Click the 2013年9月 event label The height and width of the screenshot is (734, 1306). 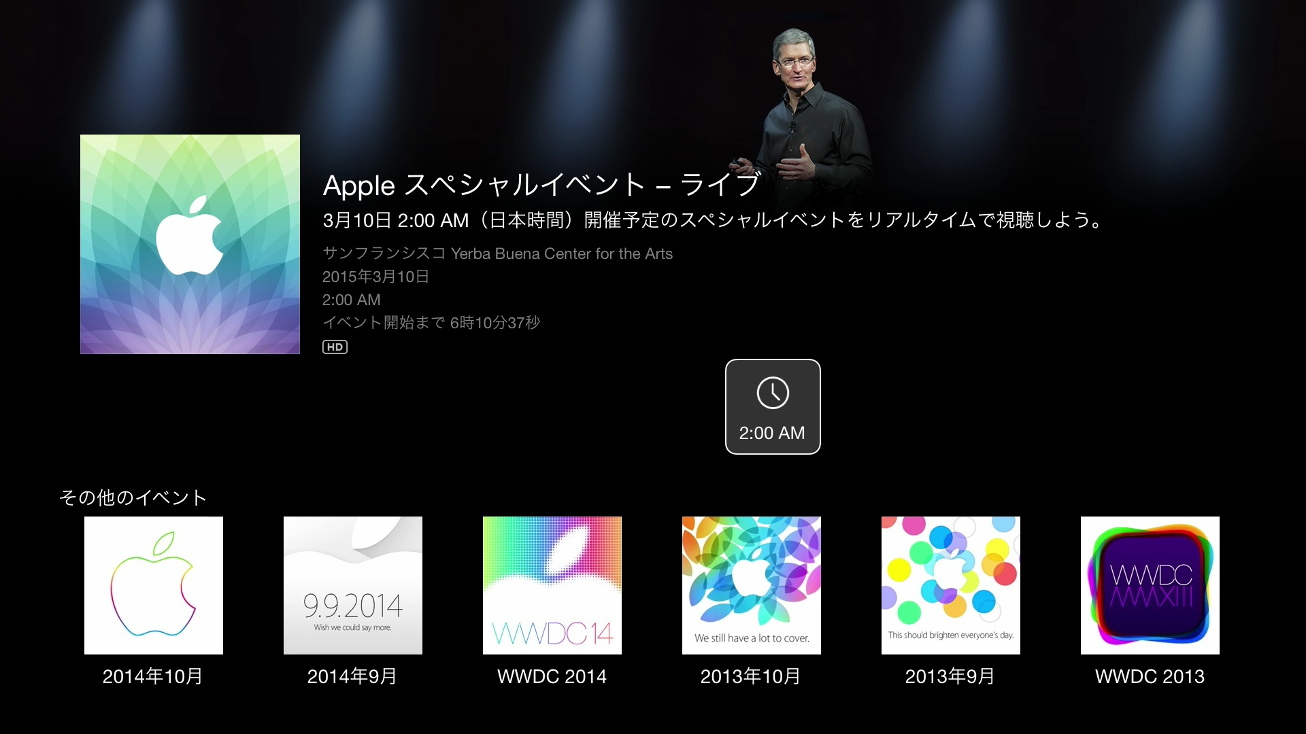950,676
